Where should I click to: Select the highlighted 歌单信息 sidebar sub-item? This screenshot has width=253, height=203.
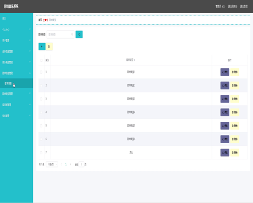pyautogui.click(x=16, y=83)
